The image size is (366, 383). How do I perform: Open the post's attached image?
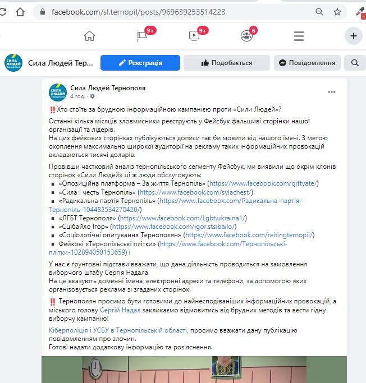(194, 370)
